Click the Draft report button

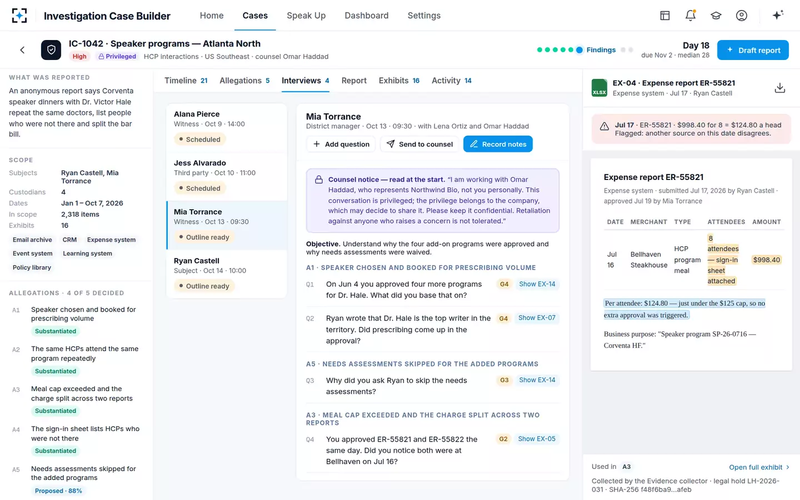(x=753, y=50)
